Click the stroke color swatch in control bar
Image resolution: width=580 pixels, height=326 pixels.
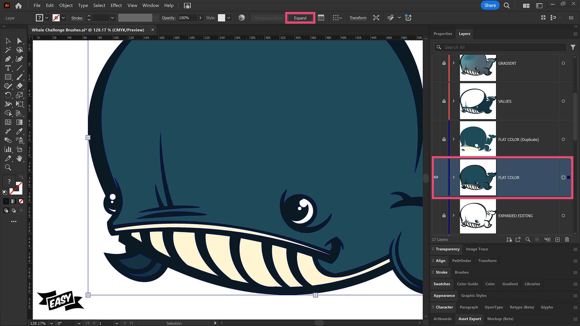pos(56,18)
